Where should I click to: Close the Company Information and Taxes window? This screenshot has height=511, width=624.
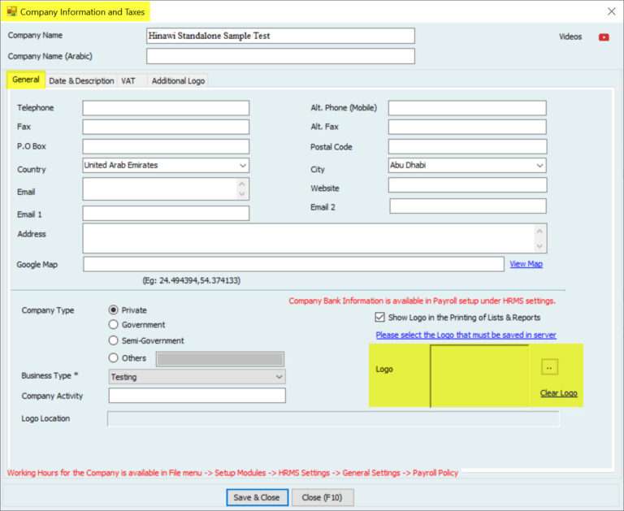611,11
